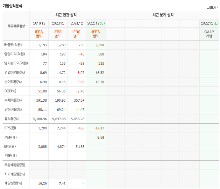Click the 2021 revenue value 759
This screenshot has width=220, height=189.
pos(82,45)
